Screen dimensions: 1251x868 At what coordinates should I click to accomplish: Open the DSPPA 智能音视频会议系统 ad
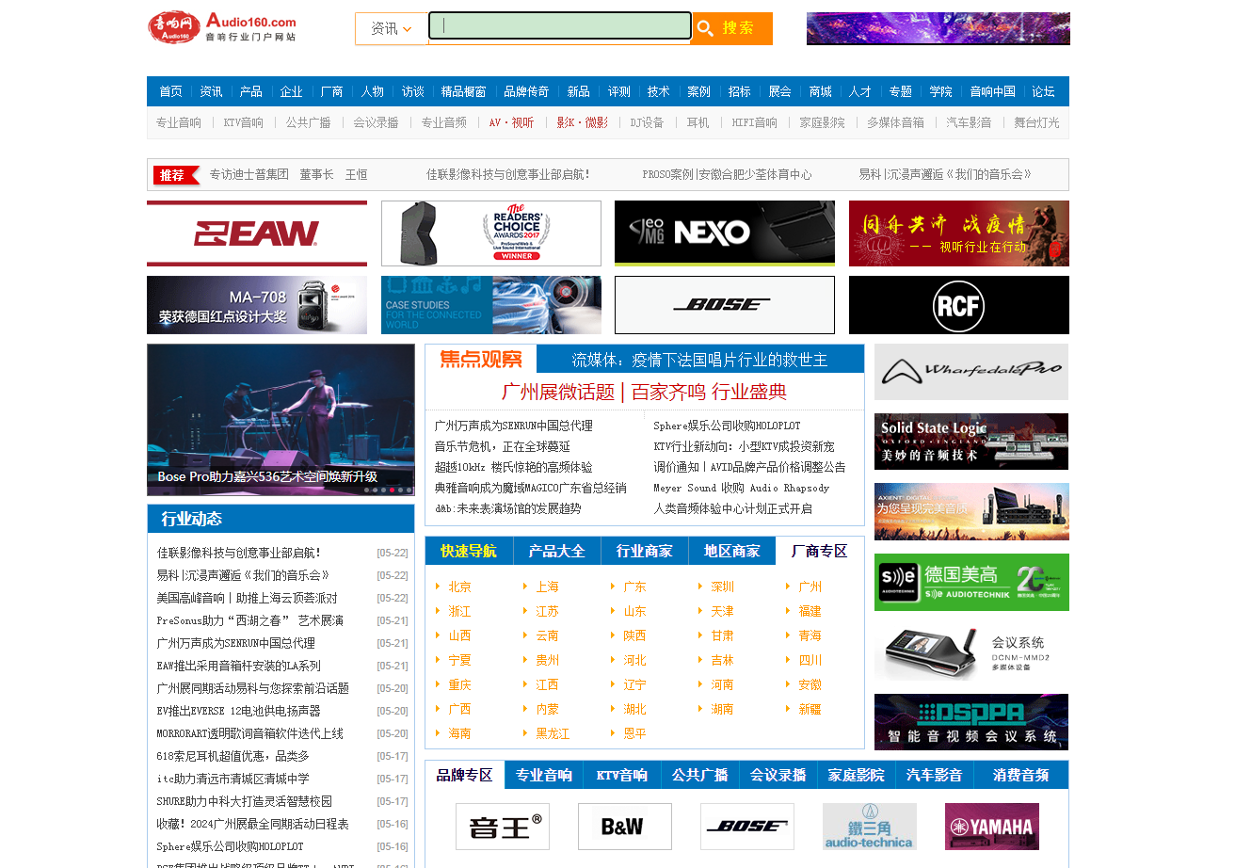pos(971,722)
